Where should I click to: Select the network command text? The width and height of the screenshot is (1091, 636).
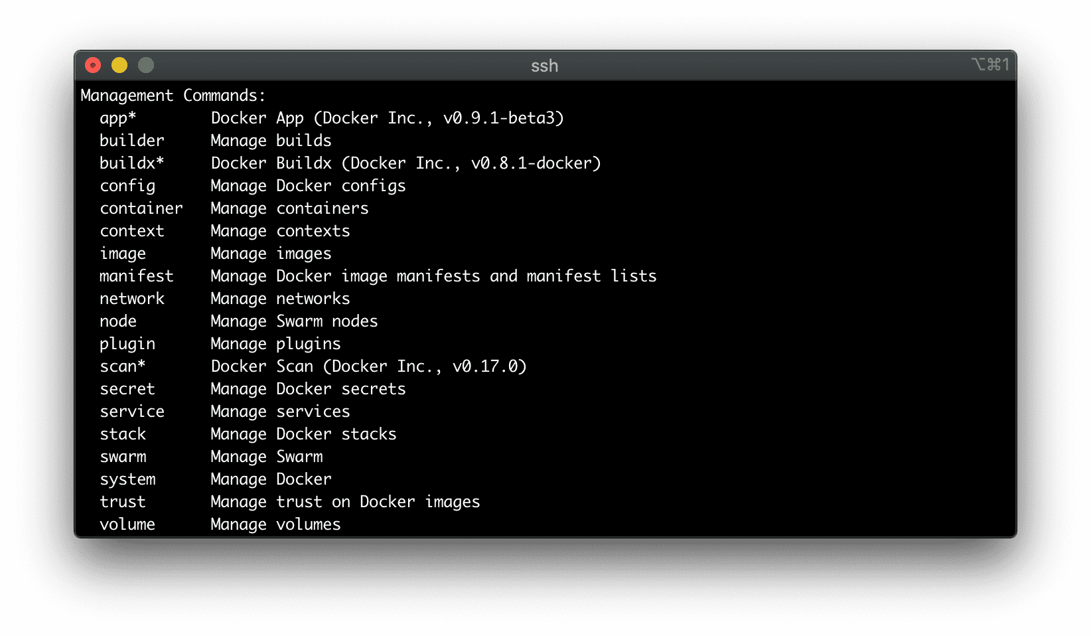[x=132, y=299]
